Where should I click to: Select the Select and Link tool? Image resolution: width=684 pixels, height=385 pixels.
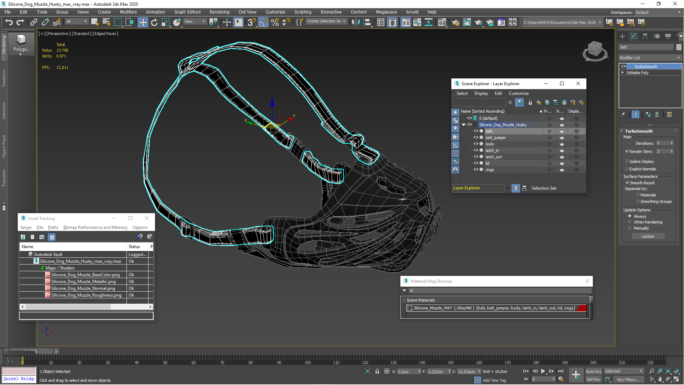click(33, 22)
